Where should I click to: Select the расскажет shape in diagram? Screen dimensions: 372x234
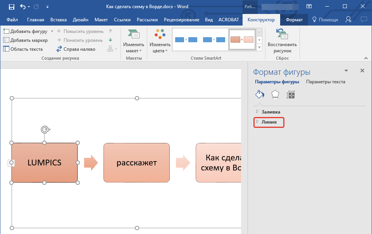pos(136,163)
